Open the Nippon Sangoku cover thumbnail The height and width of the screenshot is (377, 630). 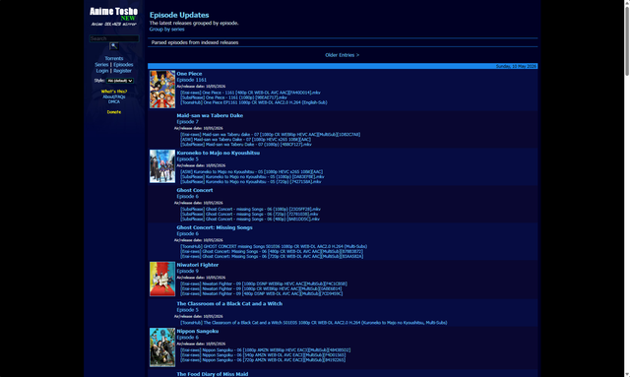click(162, 347)
